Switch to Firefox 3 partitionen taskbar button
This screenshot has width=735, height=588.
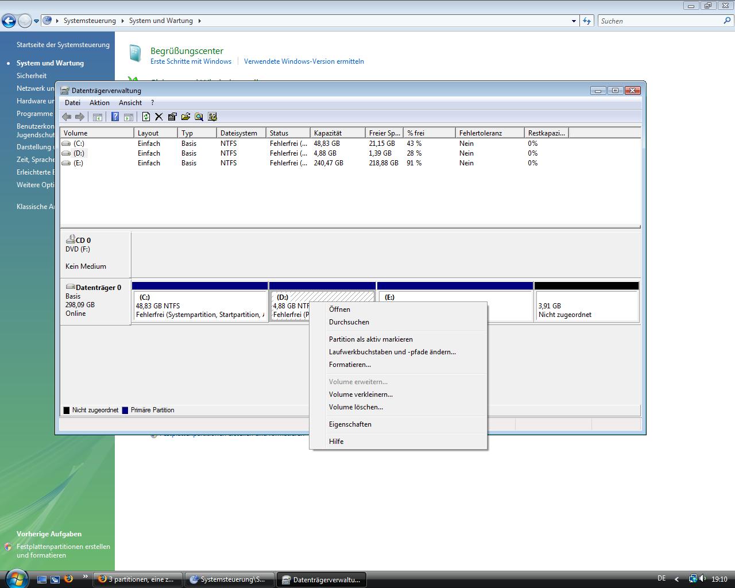(138, 579)
